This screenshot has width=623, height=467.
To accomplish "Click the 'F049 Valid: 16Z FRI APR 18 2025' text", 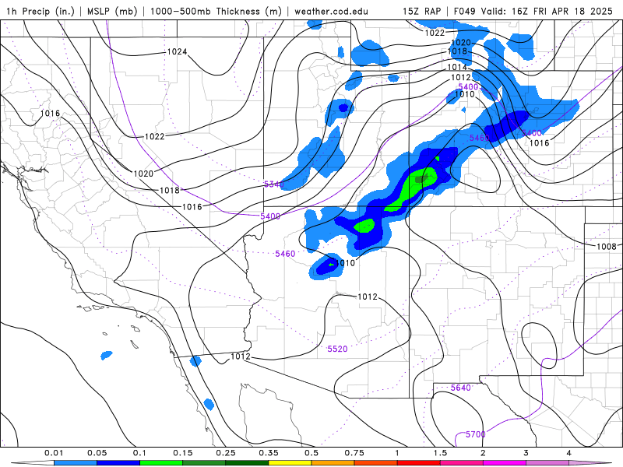I will tap(533, 11).
